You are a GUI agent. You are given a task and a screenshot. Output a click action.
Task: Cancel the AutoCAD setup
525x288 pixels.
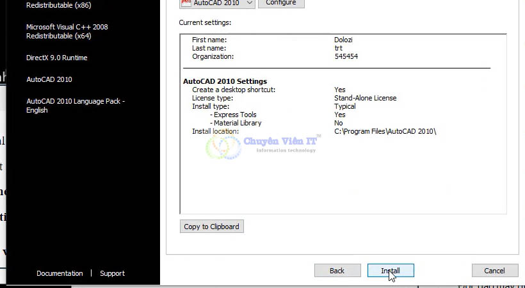point(494,271)
